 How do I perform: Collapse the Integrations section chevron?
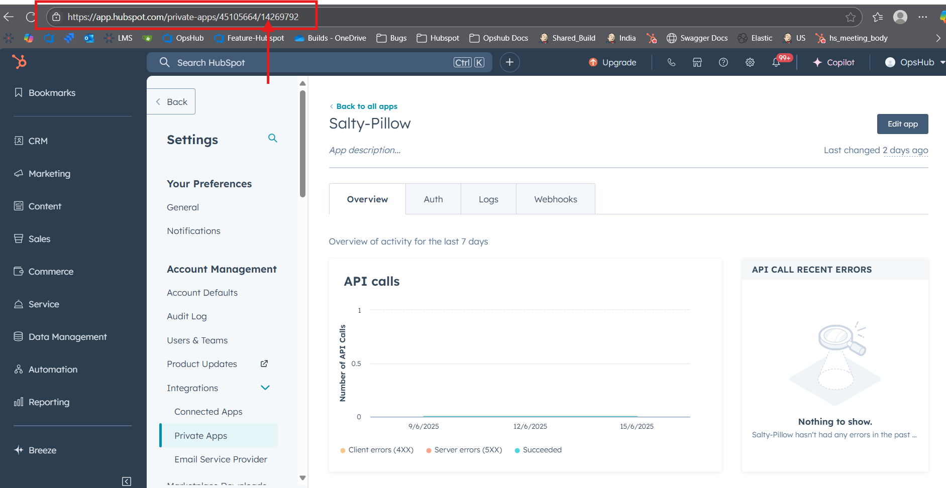[x=265, y=388]
